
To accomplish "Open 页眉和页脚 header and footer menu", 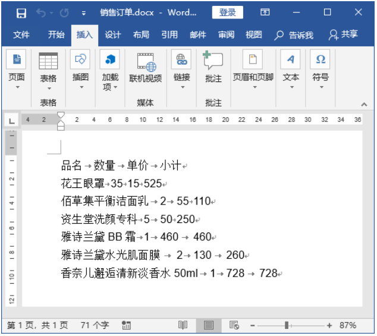I will [x=253, y=69].
